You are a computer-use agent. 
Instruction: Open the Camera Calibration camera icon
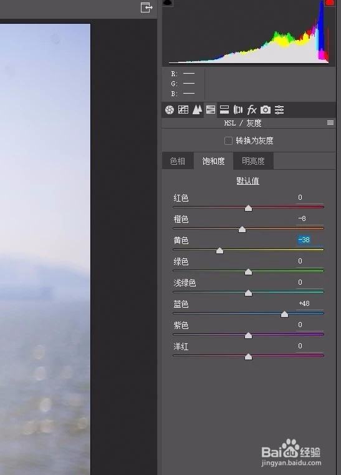266,109
